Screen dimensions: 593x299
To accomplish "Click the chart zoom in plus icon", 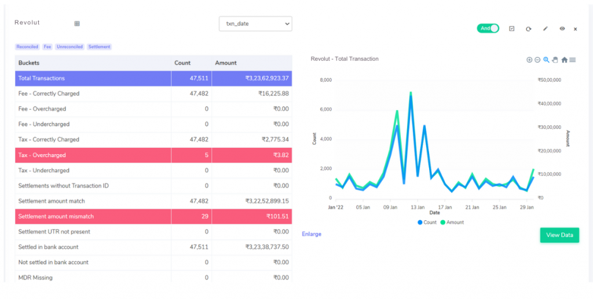I will [529, 60].
